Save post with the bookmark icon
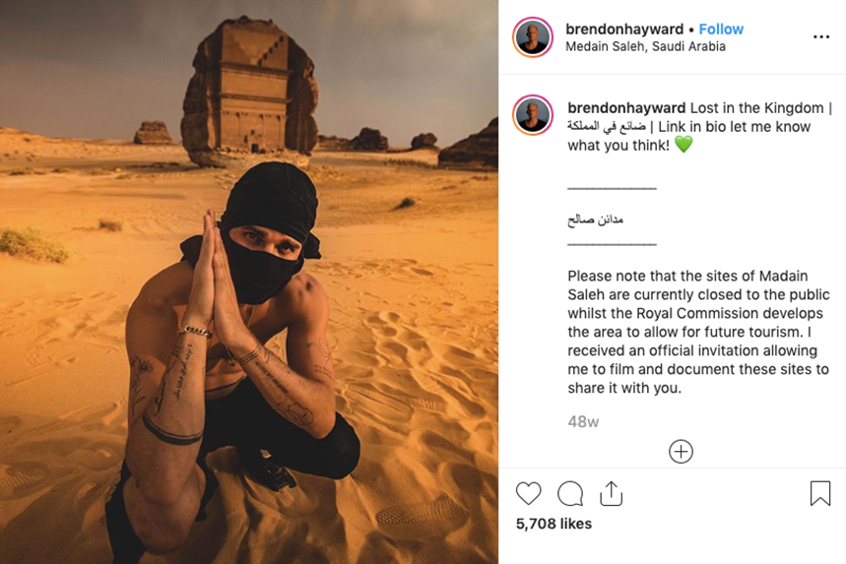 click(x=820, y=493)
